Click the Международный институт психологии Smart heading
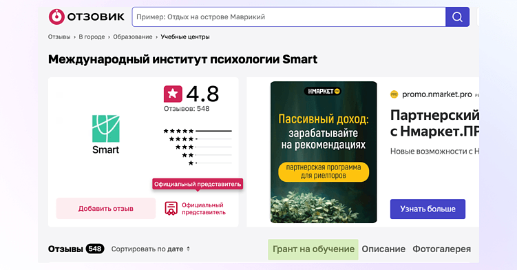517x270 pixels. 182,59
